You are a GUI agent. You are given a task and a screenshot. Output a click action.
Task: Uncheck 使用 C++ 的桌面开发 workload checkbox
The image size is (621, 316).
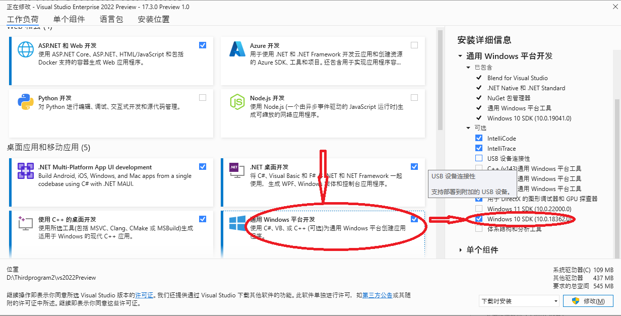point(203,219)
